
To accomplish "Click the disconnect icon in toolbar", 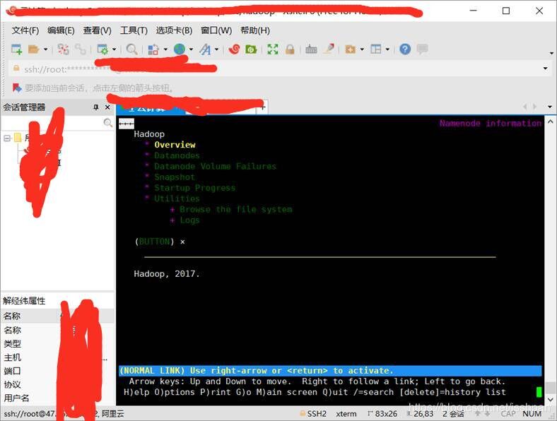I will pos(63,49).
